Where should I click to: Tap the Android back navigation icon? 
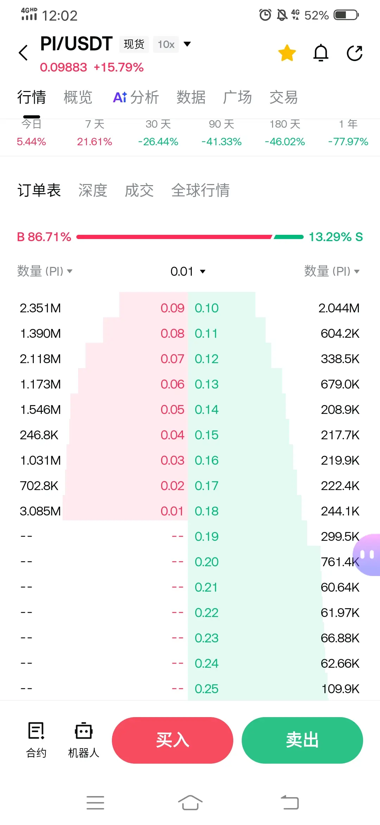[x=290, y=803]
